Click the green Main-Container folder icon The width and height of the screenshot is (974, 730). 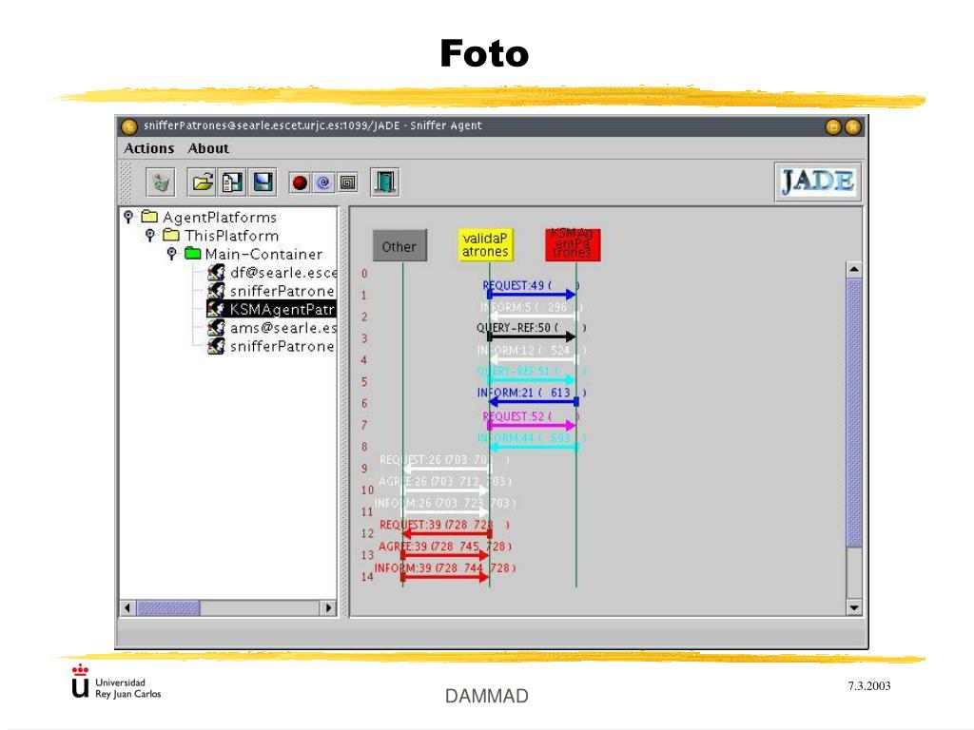192,253
